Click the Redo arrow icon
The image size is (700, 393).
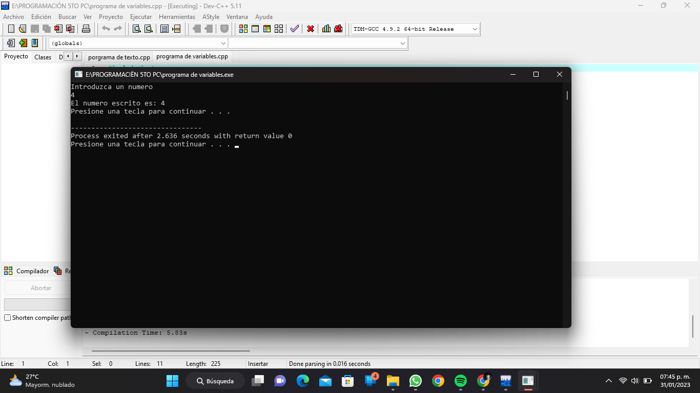click(118, 29)
